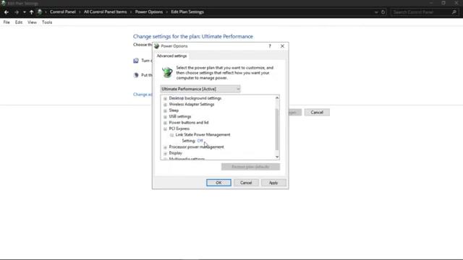Collapse the PCI Express node
Screen dimensions: 463x260
coord(166,129)
